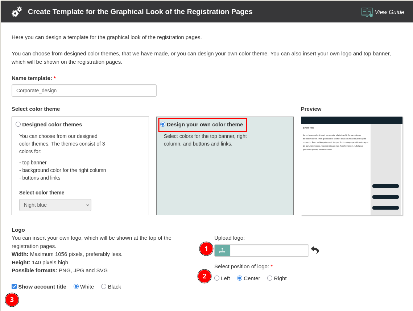Set logo position to Right

click(270, 278)
